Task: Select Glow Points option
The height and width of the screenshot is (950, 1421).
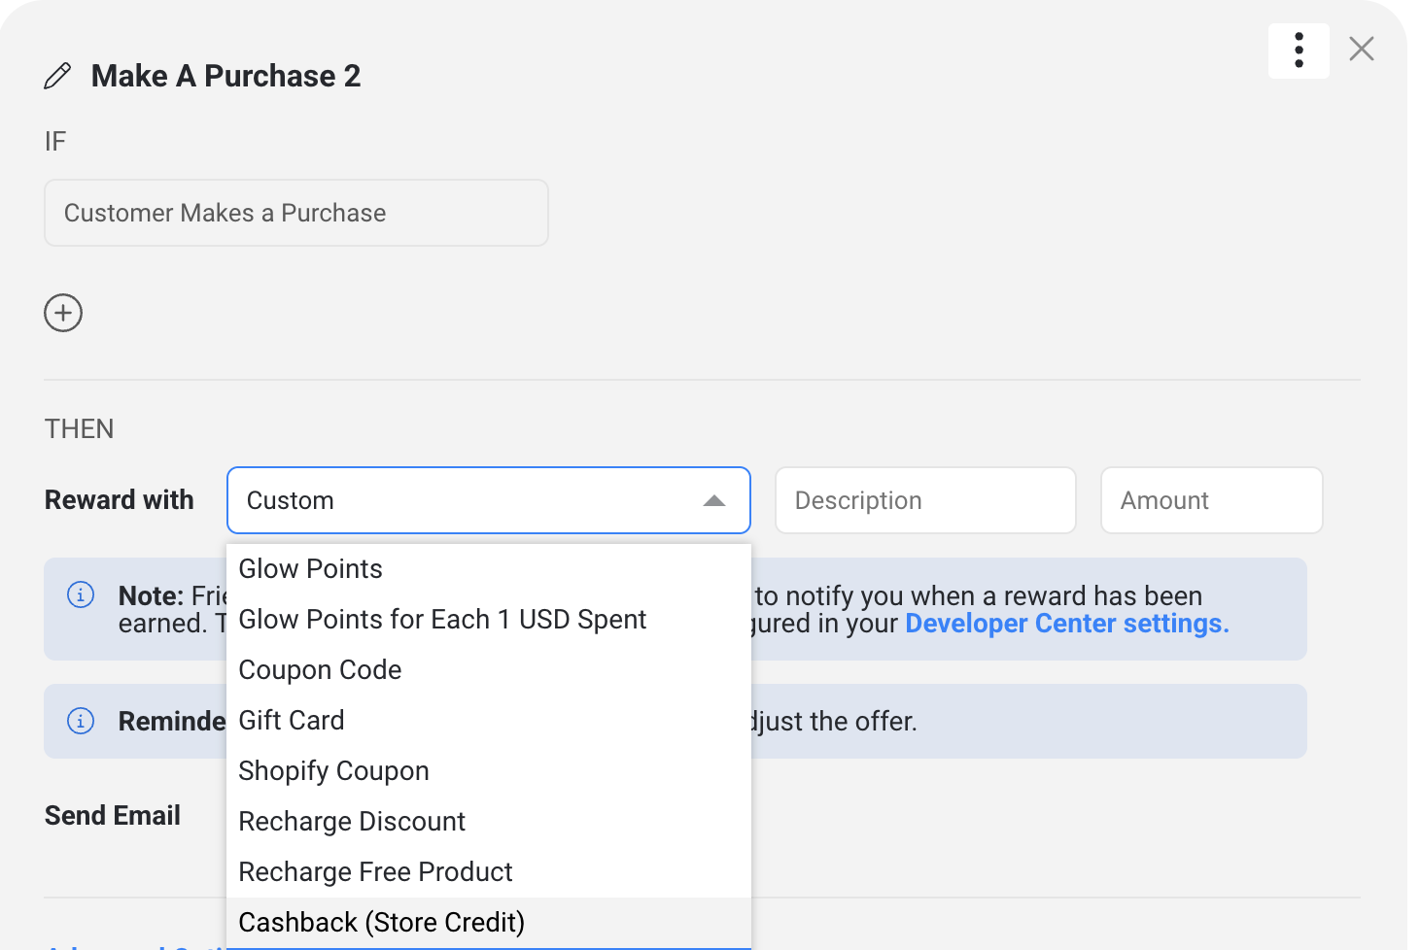Action: click(x=311, y=569)
